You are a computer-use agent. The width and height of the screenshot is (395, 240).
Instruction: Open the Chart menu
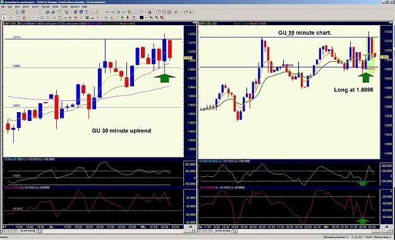pos(26,6)
